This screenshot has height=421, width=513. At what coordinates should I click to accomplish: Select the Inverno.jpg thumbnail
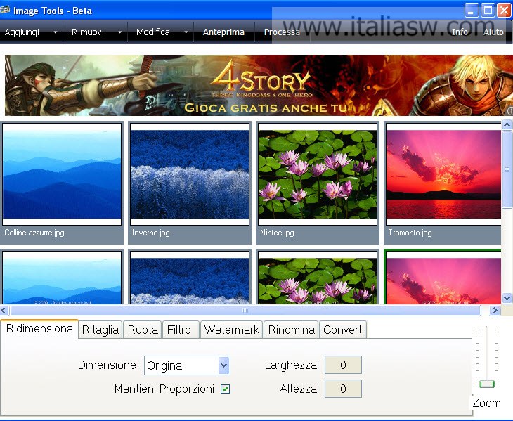[190, 174]
